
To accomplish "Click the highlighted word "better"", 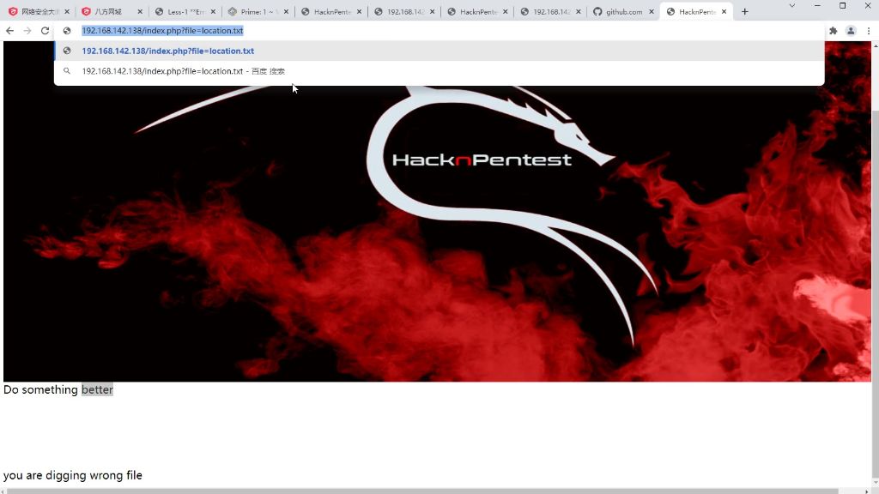I will (x=97, y=390).
